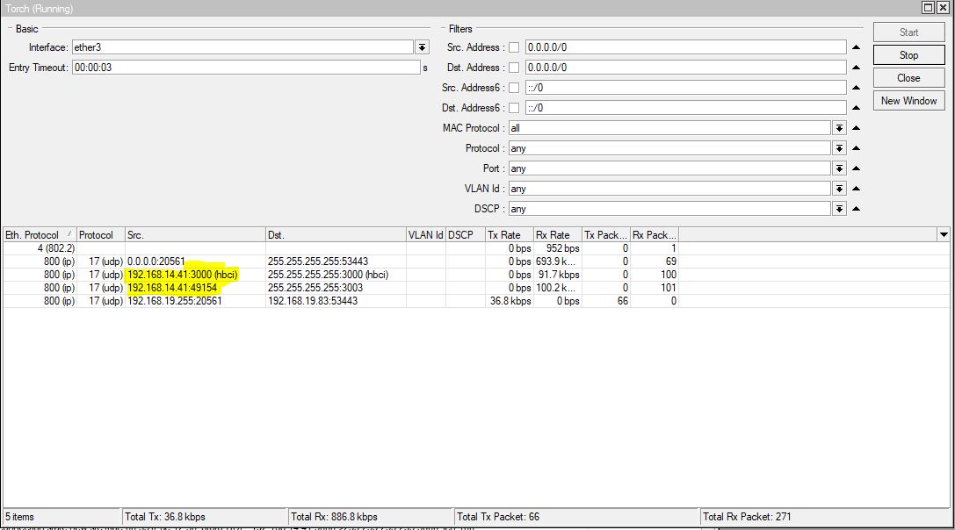Select source 192.168.14.41:3000 (hbci)
The height and width of the screenshot is (530, 955).
point(195,275)
